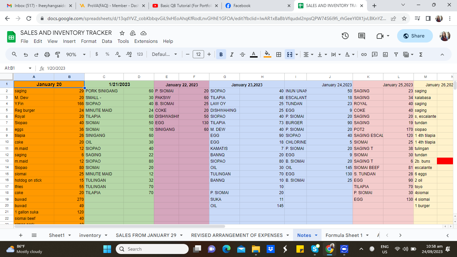Open version history clock icon
The height and width of the screenshot is (257, 457).
coord(345,36)
